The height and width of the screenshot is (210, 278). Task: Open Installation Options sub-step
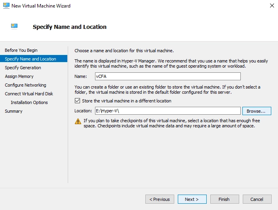(x=29, y=102)
